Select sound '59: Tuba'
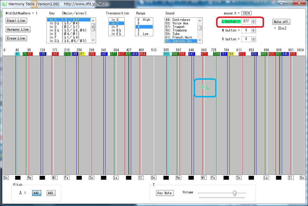The height and width of the screenshot is (206, 308). point(181,34)
